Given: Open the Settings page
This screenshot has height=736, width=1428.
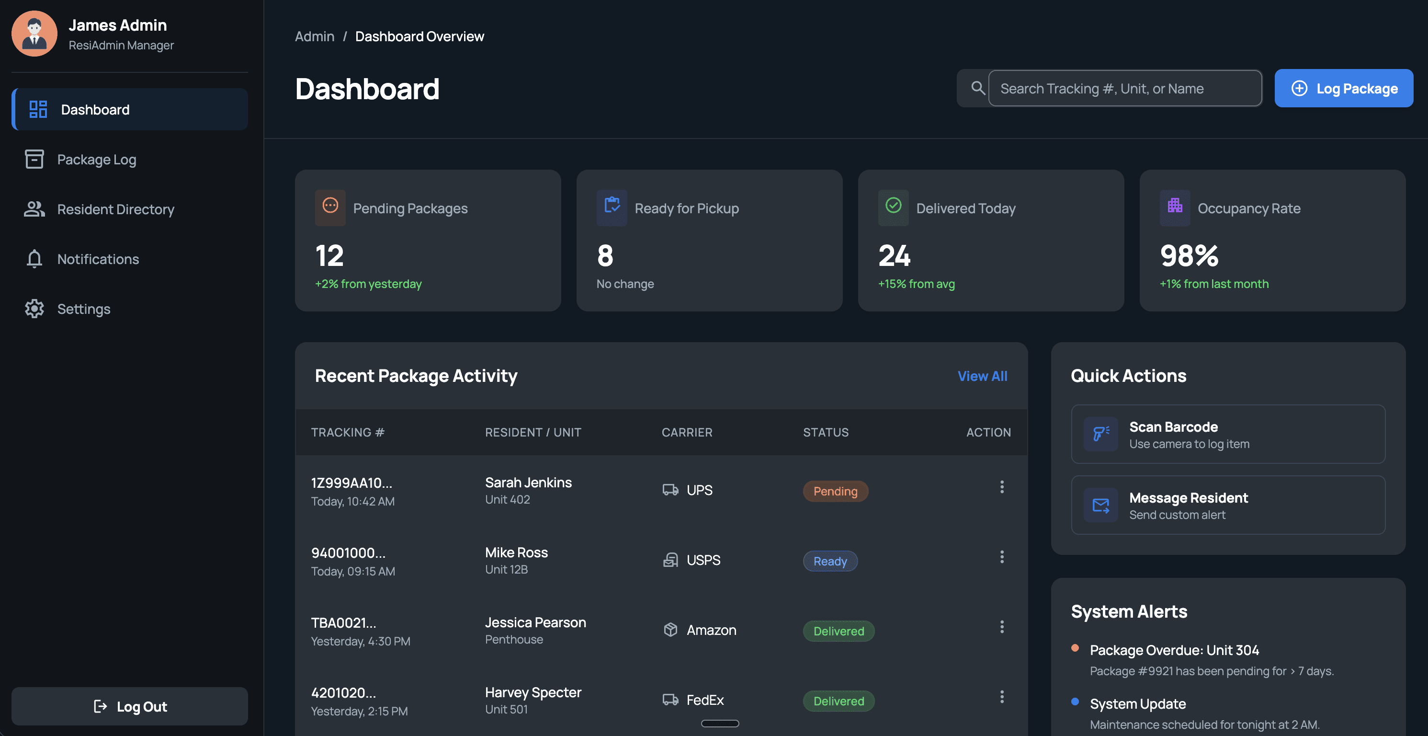Looking at the screenshot, I should [84, 309].
